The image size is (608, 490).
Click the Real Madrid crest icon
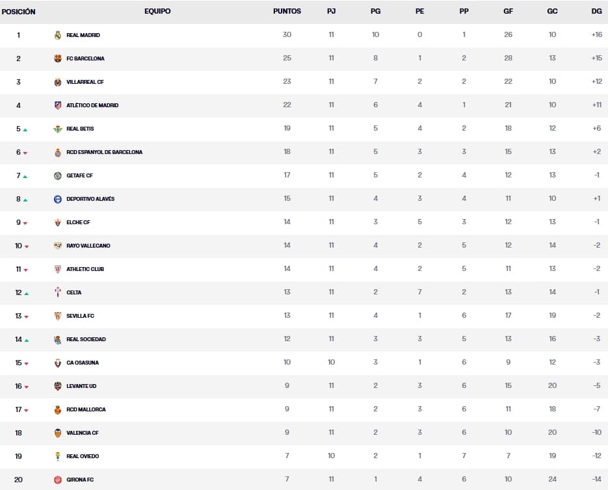[58, 35]
